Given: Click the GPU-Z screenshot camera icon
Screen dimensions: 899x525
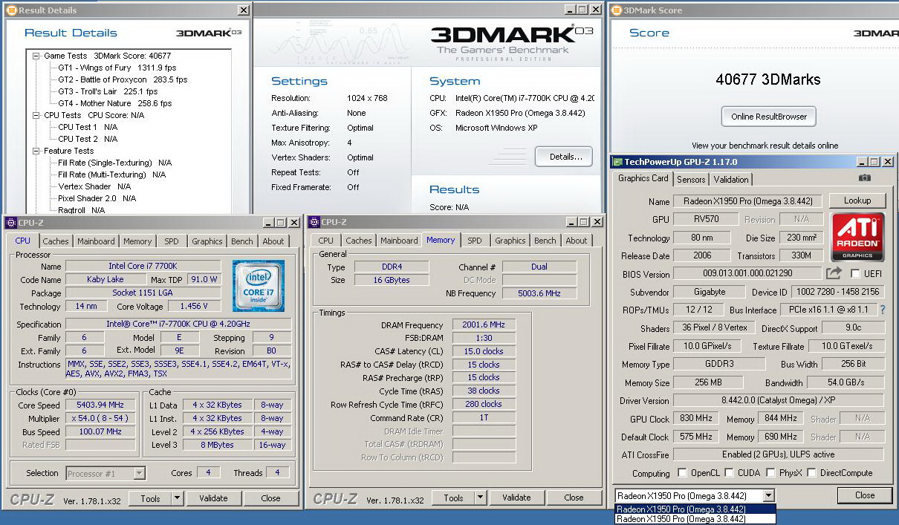Looking at the screenshot, I should pos(864,178).
